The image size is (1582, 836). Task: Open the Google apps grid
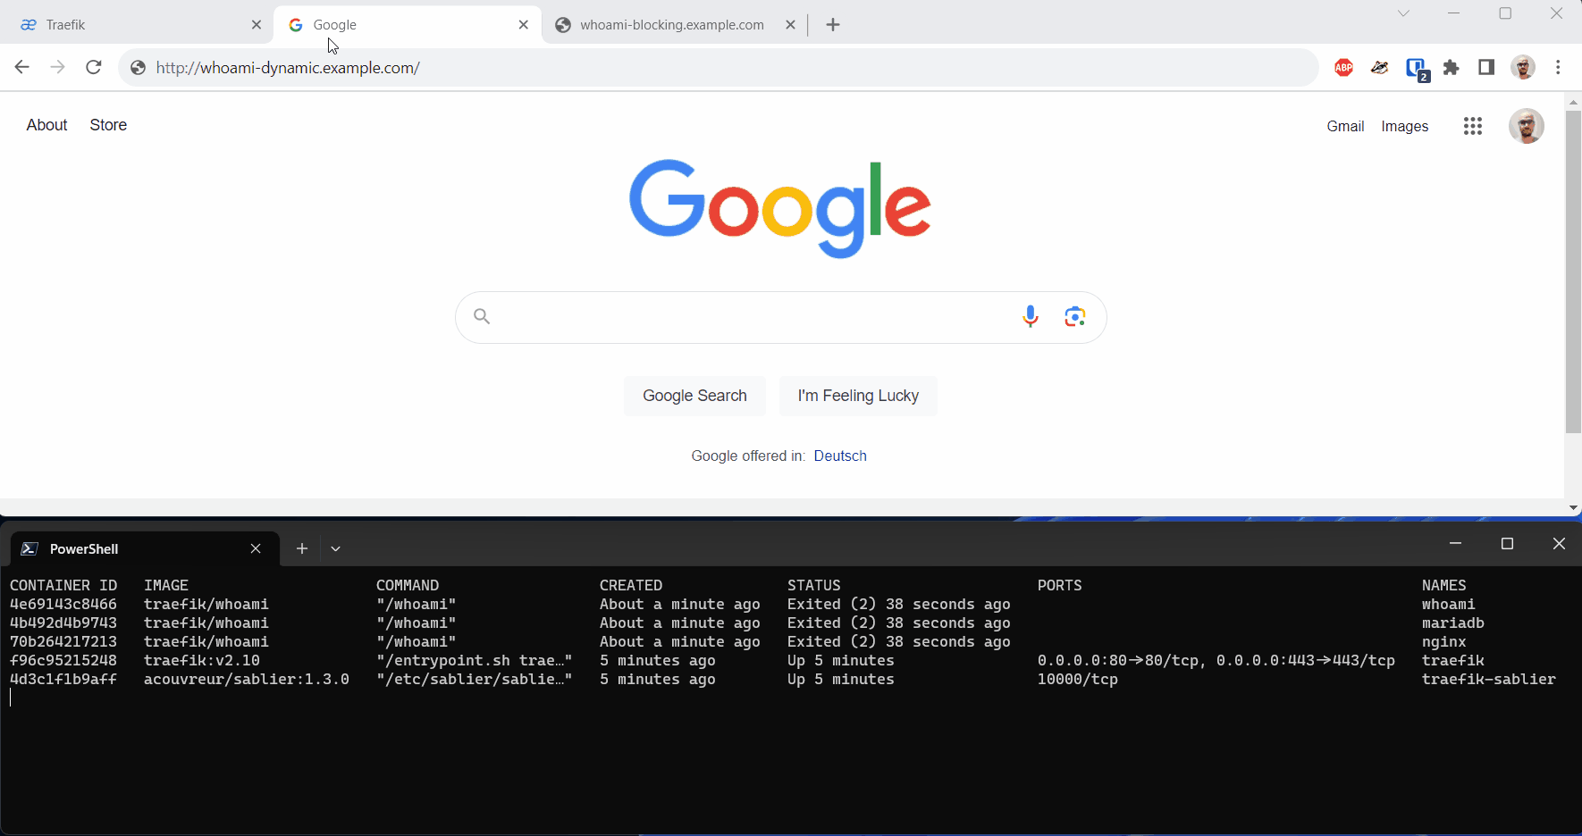click(1473, 126)
